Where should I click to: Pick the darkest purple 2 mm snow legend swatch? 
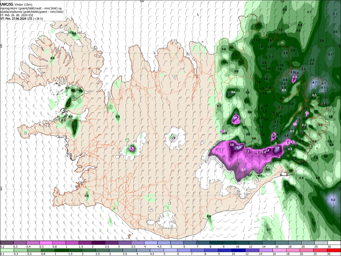tap(98, 243)
